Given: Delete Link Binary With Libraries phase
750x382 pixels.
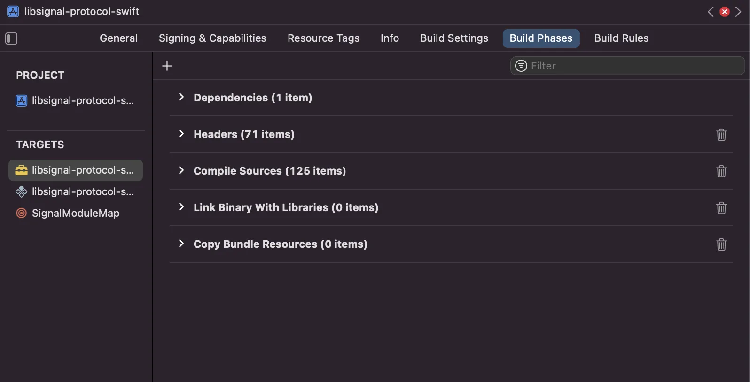Looking at the screenshot, I should pyautogui.click(x=721, y=208).
